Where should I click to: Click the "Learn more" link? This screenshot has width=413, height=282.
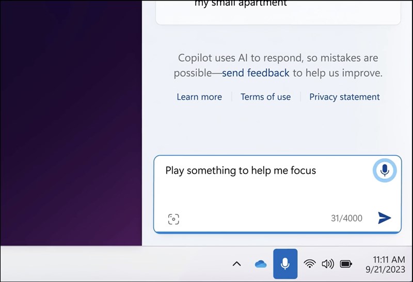(199, 97)
